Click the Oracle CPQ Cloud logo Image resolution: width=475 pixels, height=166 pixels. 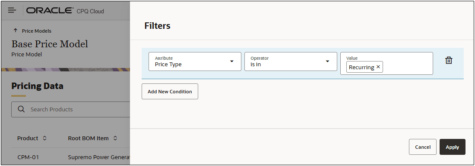(65, 11)
